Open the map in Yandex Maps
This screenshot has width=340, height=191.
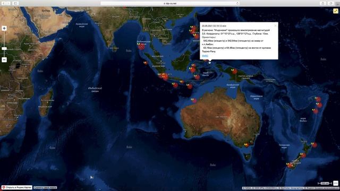(16, 187)
